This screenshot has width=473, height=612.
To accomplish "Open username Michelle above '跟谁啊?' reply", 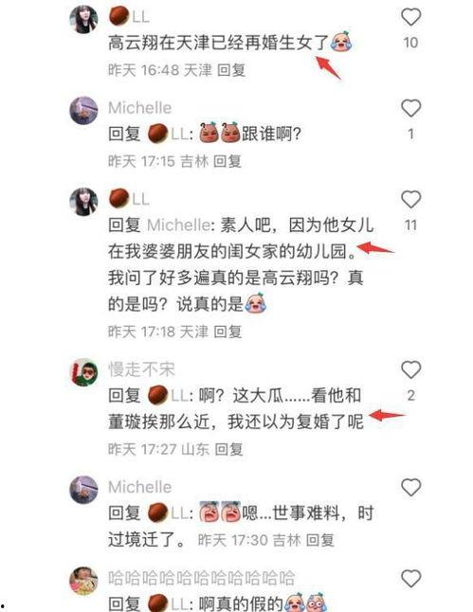I will 140,108.
